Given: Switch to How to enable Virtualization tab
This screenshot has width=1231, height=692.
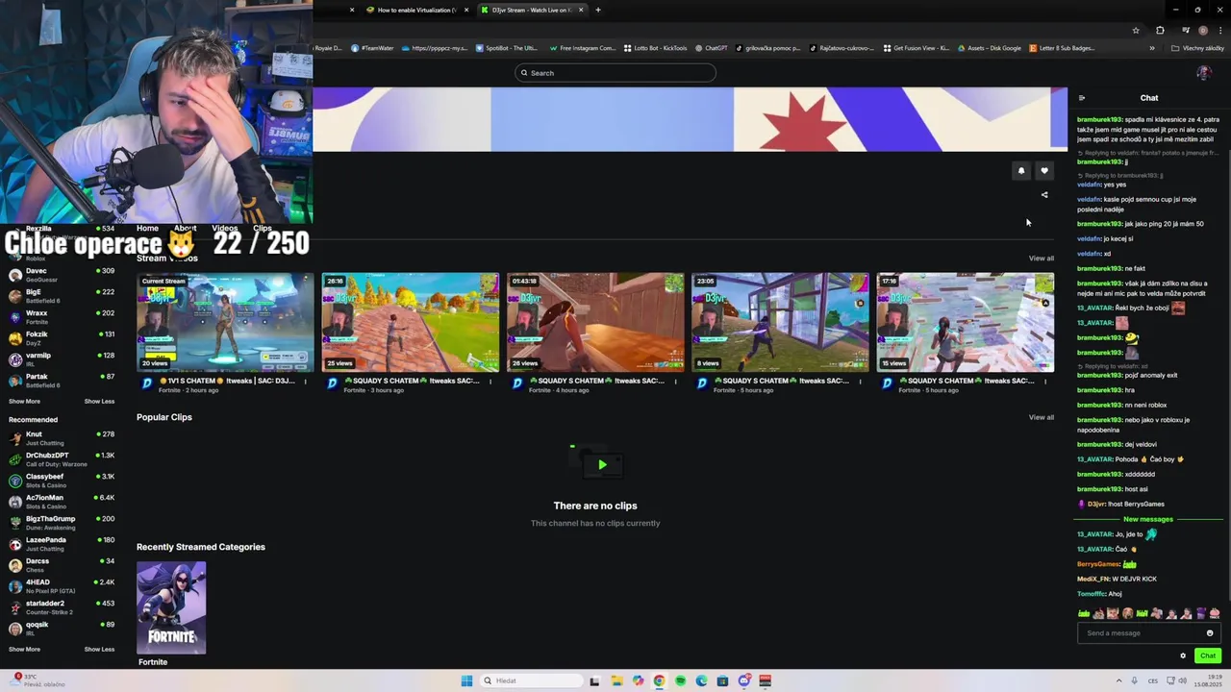Looking at the screenshot, I should 413,10.
